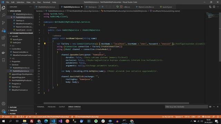Open the Windows Start menu
The height and width of the screenshot is (124, 221).
3,121
